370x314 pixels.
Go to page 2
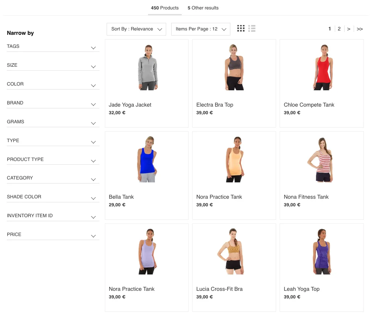pos(339,29)
